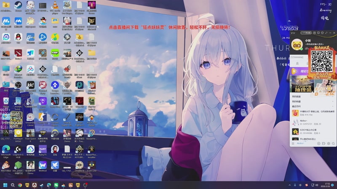Launch Dota 2 desktop shortcut
The width and height of the screenshot is (337, 189).
(18, 54)
